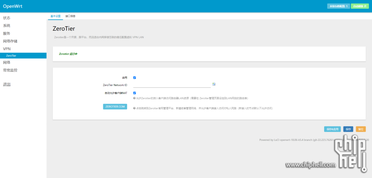The width and height of the screenshot is (372, 178).
Task: Click the 复位 reset button
Action: (361, 129)
